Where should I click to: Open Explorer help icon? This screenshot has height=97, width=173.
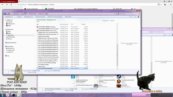click(x=138, y=17)
